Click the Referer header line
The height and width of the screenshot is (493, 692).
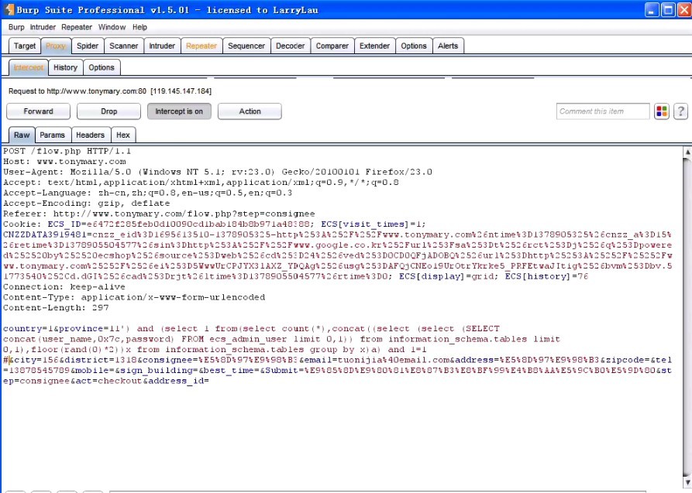pos(159,214)
